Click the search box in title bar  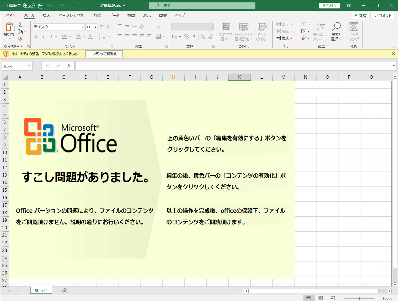point(202,6)
